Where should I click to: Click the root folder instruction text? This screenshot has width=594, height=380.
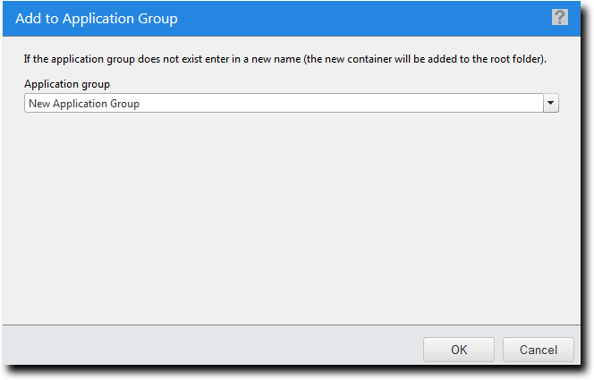tap(284, 59)
